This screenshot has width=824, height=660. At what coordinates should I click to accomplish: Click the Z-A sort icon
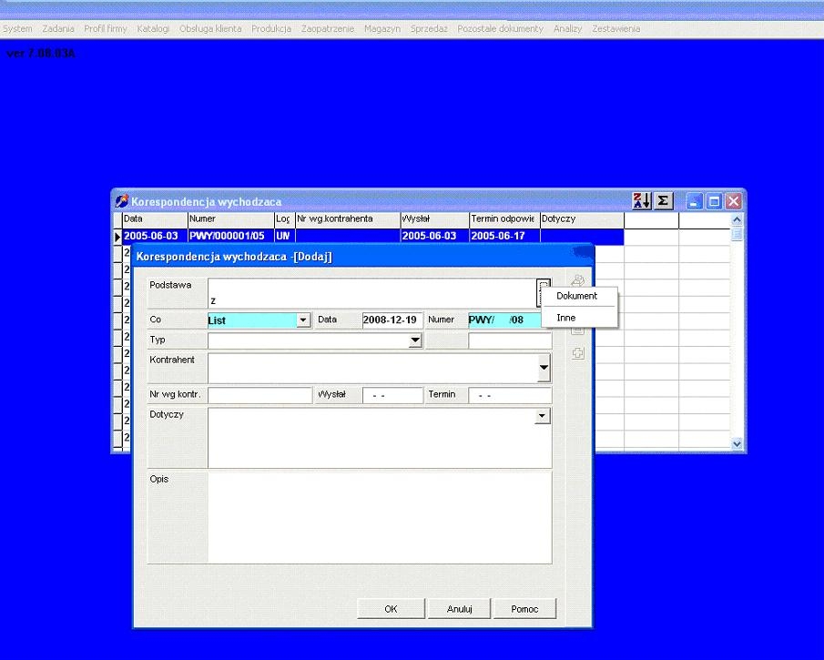[642, 201]
